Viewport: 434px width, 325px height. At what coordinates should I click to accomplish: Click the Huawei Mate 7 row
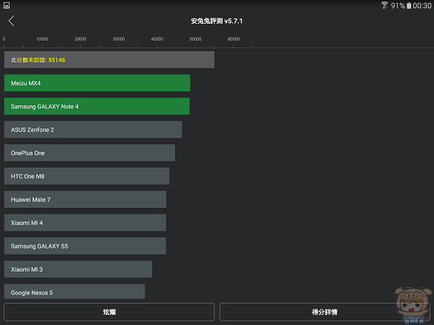click(85, 200)
